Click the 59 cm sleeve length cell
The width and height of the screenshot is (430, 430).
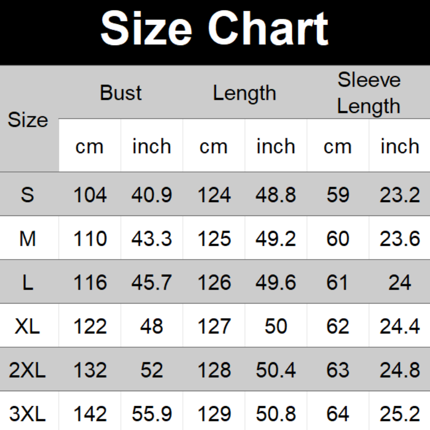(338, 195)
